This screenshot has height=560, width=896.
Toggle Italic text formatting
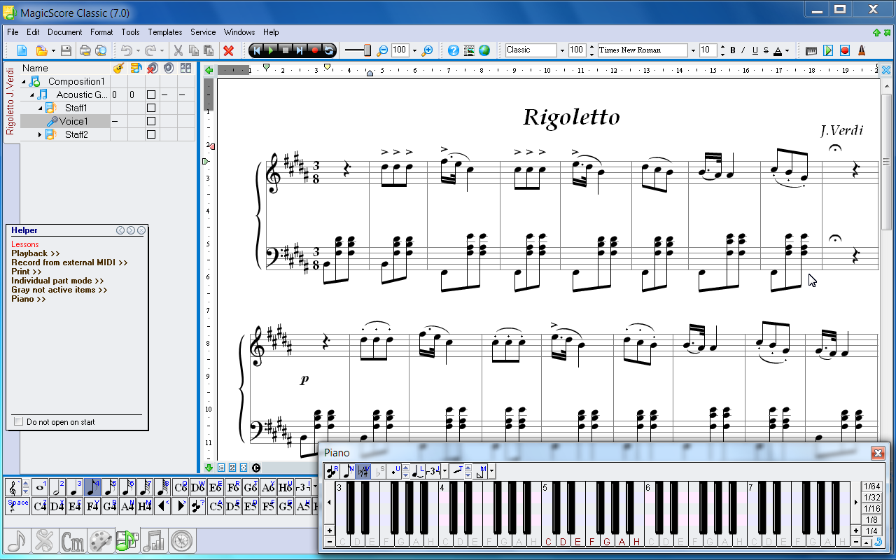(743, 50)
